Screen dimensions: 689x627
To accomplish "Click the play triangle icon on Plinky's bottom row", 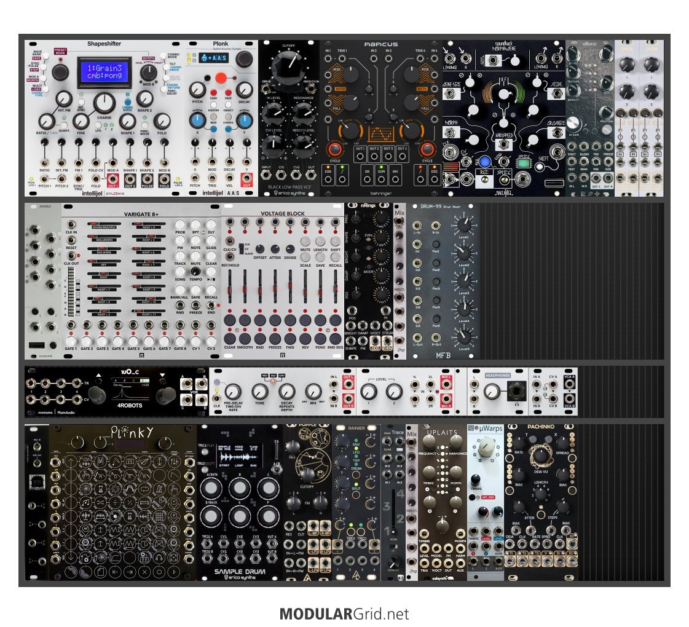I will point(174,572).
